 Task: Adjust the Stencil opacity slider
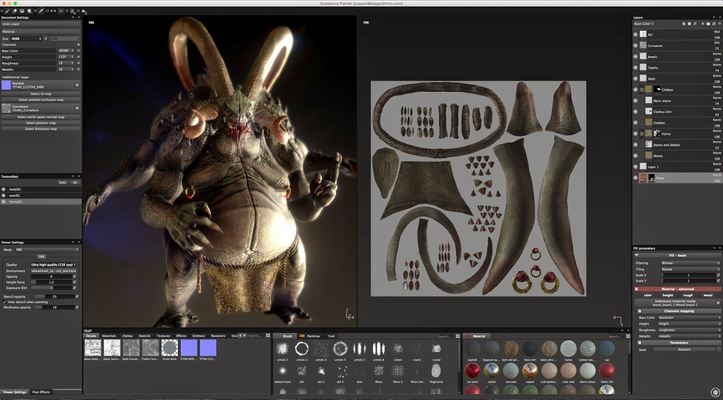tap(54, 296)
